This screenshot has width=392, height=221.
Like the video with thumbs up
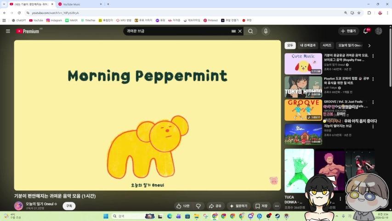coord(183,206)
